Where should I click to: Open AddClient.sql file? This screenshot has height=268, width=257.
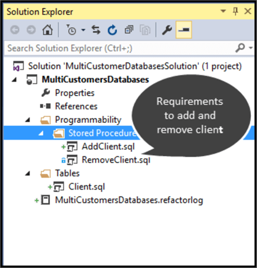108,146
